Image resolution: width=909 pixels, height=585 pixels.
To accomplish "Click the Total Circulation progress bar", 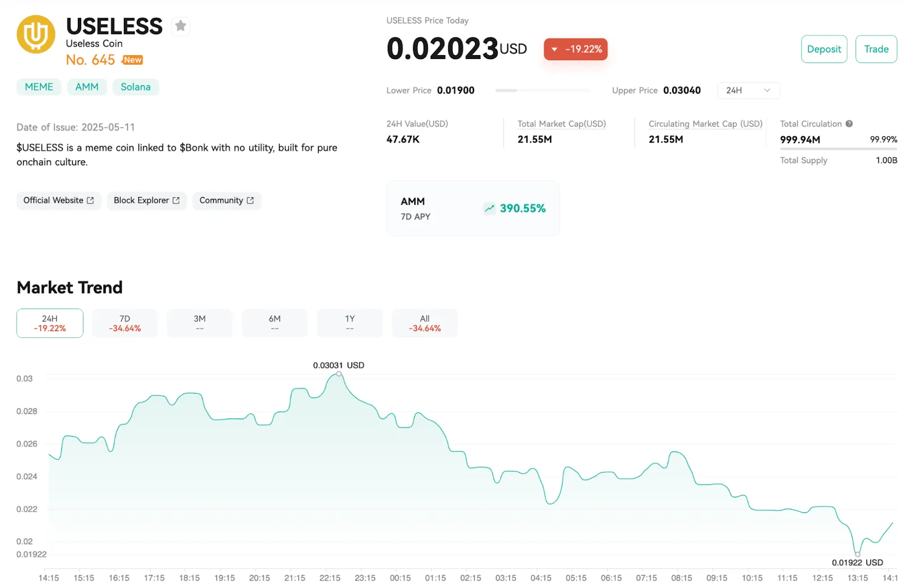I will point(839,149).
